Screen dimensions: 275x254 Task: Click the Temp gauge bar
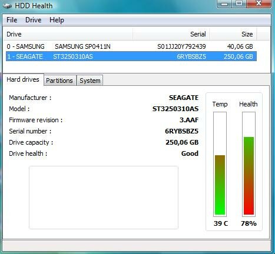coord(220,164)
